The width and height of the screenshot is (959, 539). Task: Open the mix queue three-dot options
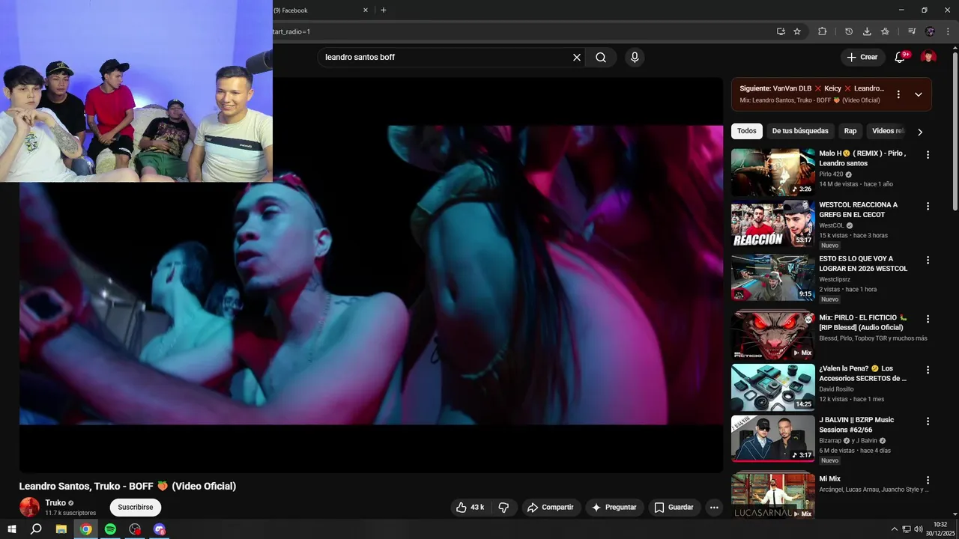pyautogui.click(x=898, y=94)
